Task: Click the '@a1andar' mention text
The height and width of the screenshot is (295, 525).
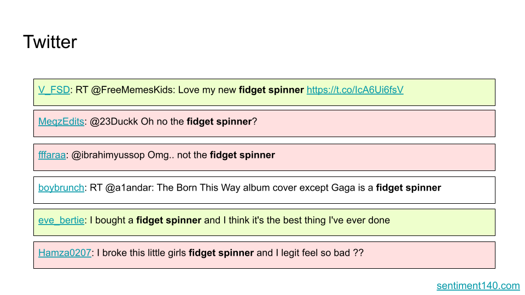Action: pos(130,187)
